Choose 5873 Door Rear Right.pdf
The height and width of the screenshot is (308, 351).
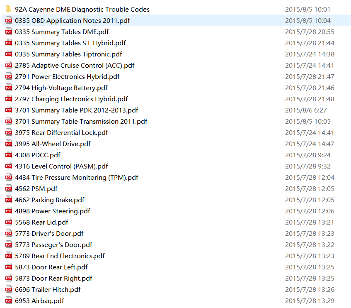(53, 278)
